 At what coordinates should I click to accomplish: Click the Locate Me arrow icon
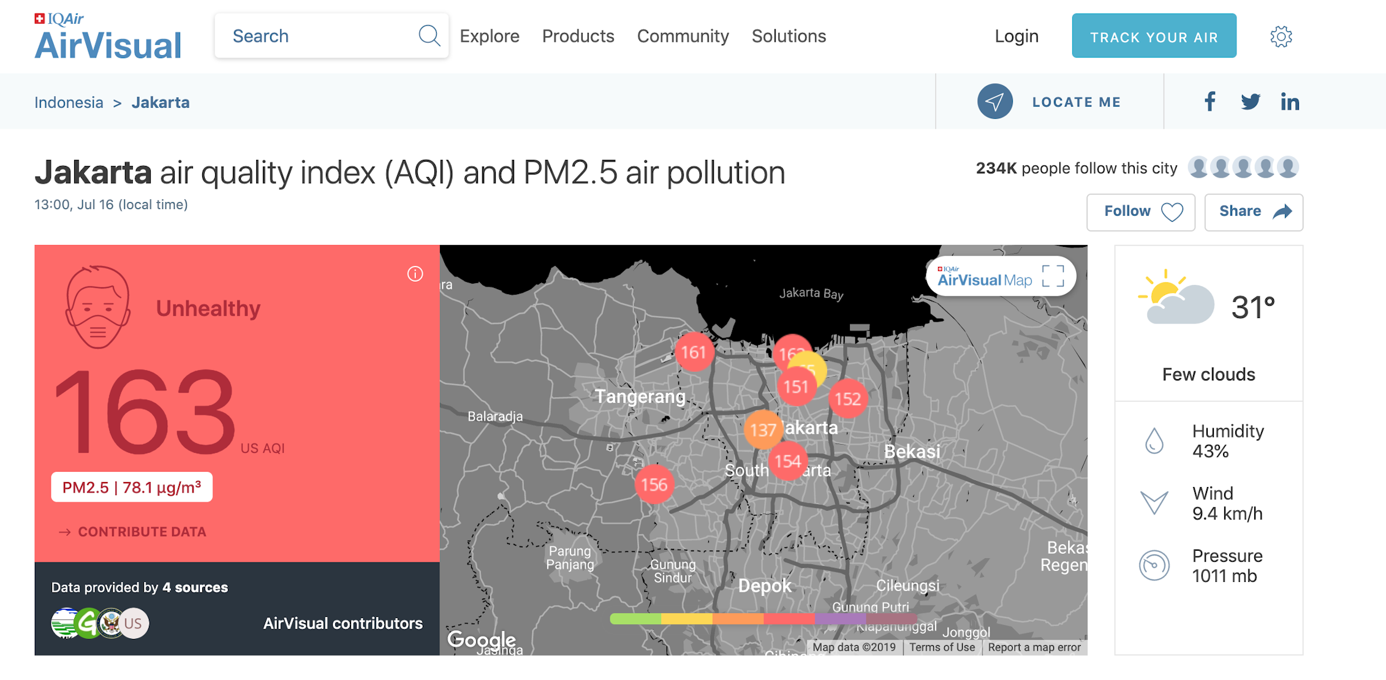pyautogui.click(x=994, y=102)
